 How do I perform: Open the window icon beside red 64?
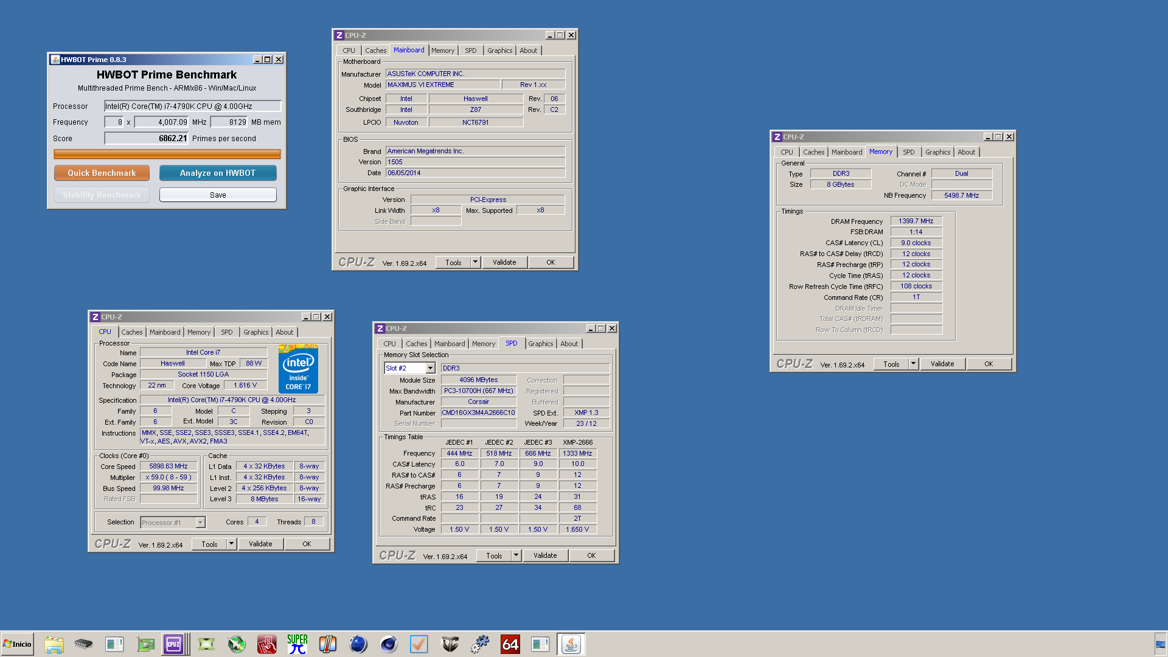point(540,644)
